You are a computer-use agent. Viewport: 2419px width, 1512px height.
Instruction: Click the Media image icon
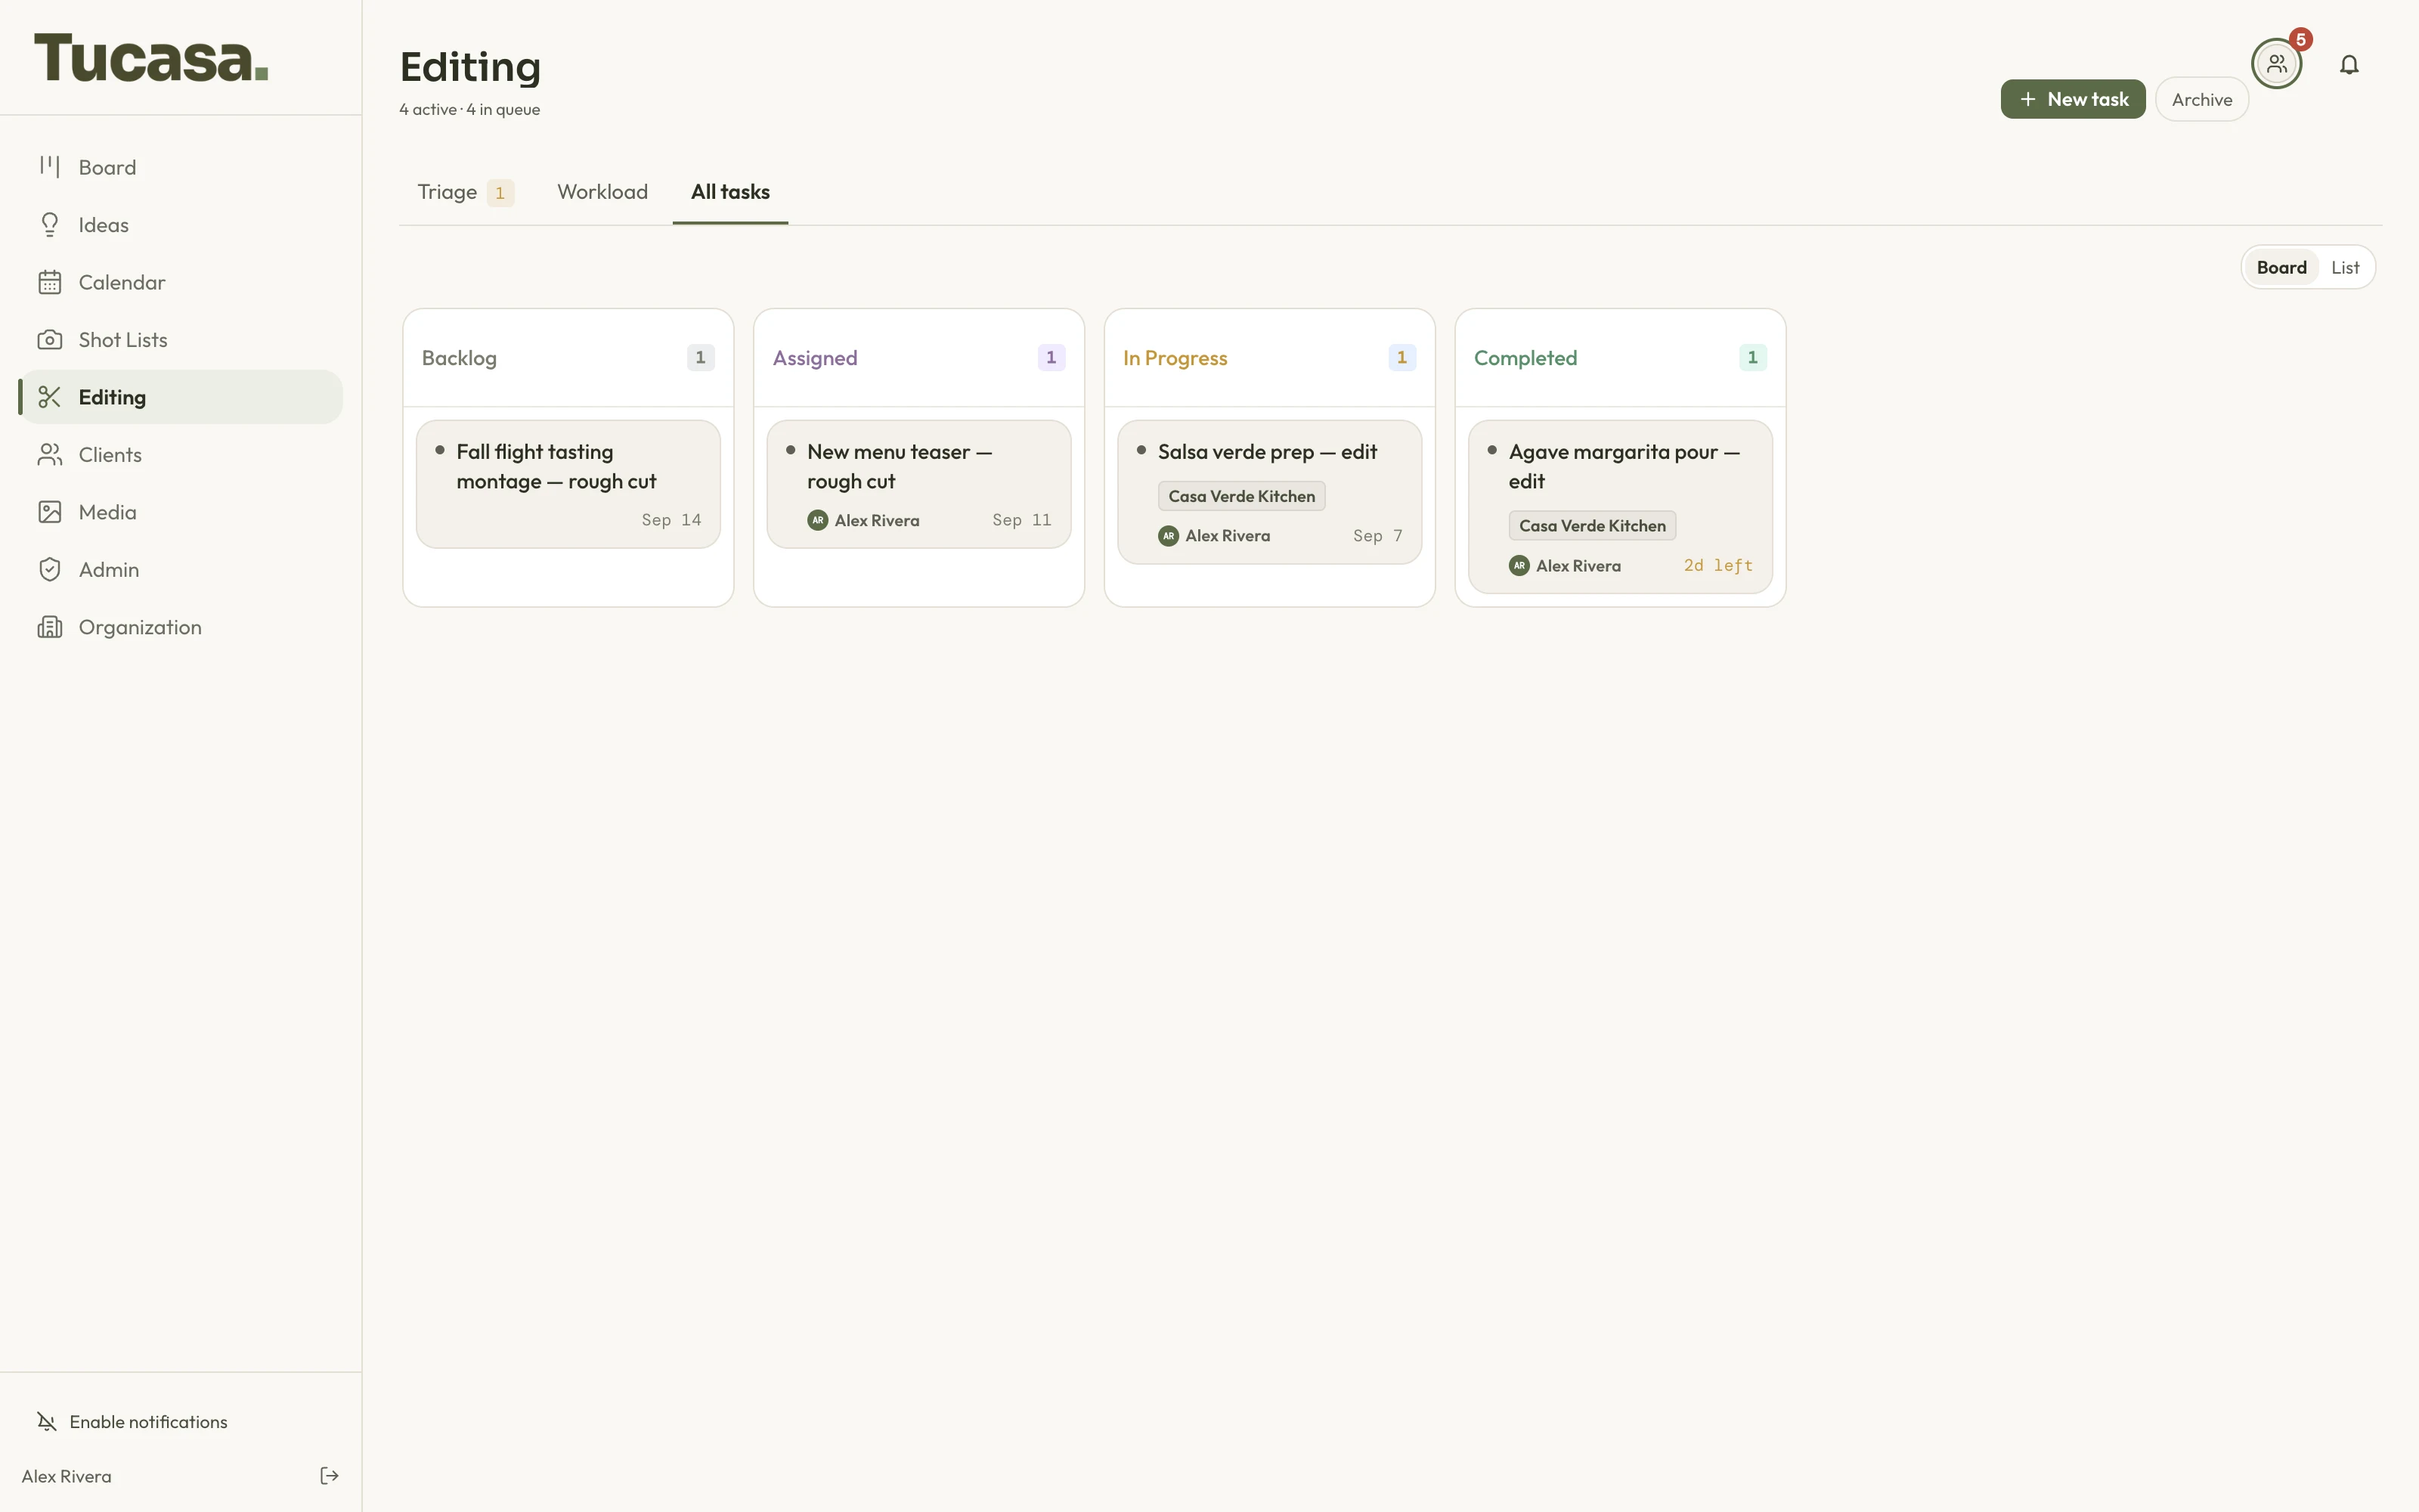pyautogui.click(x=50, y=512)
